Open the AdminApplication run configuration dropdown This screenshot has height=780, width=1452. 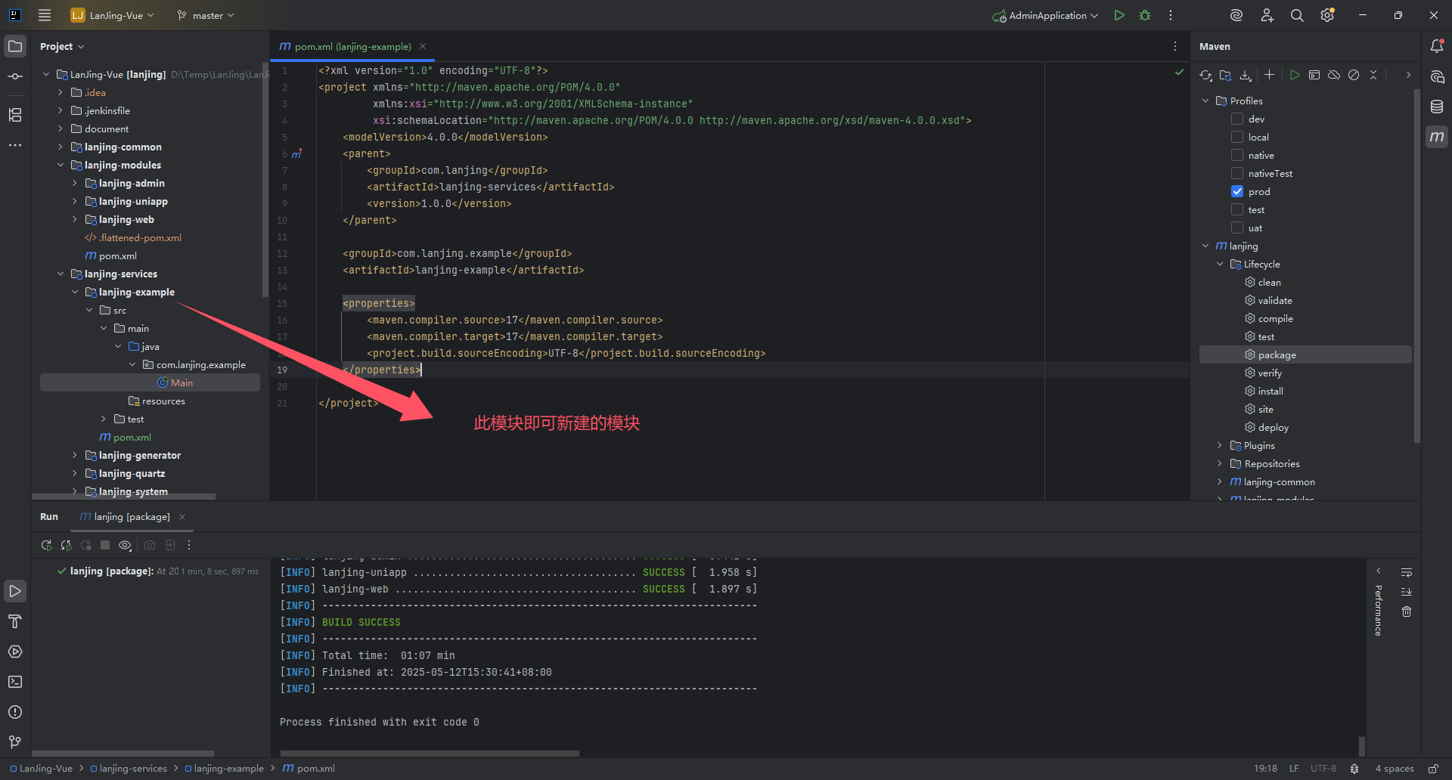tap(1046, 15)
